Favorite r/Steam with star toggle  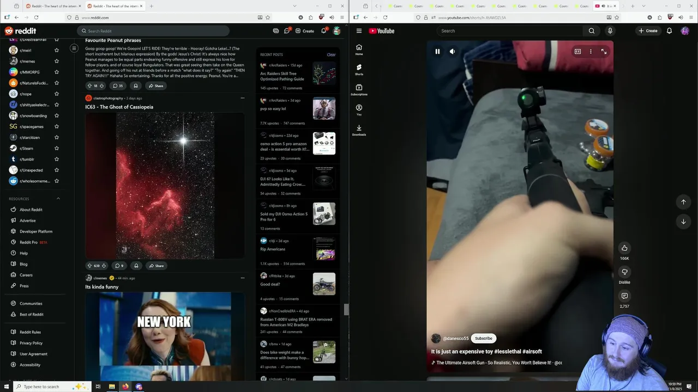pyautogui.click(x=56, y=148)
